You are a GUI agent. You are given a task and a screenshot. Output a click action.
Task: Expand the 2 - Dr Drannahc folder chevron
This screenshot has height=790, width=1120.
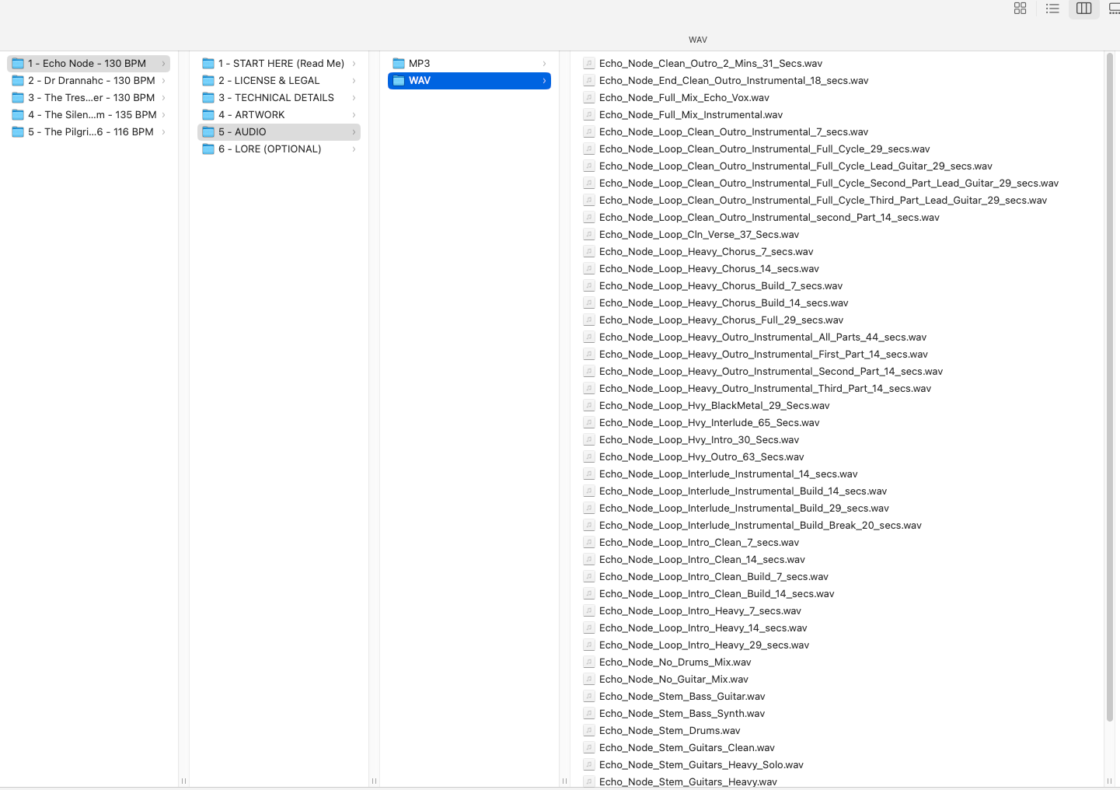tap(163, 81)
